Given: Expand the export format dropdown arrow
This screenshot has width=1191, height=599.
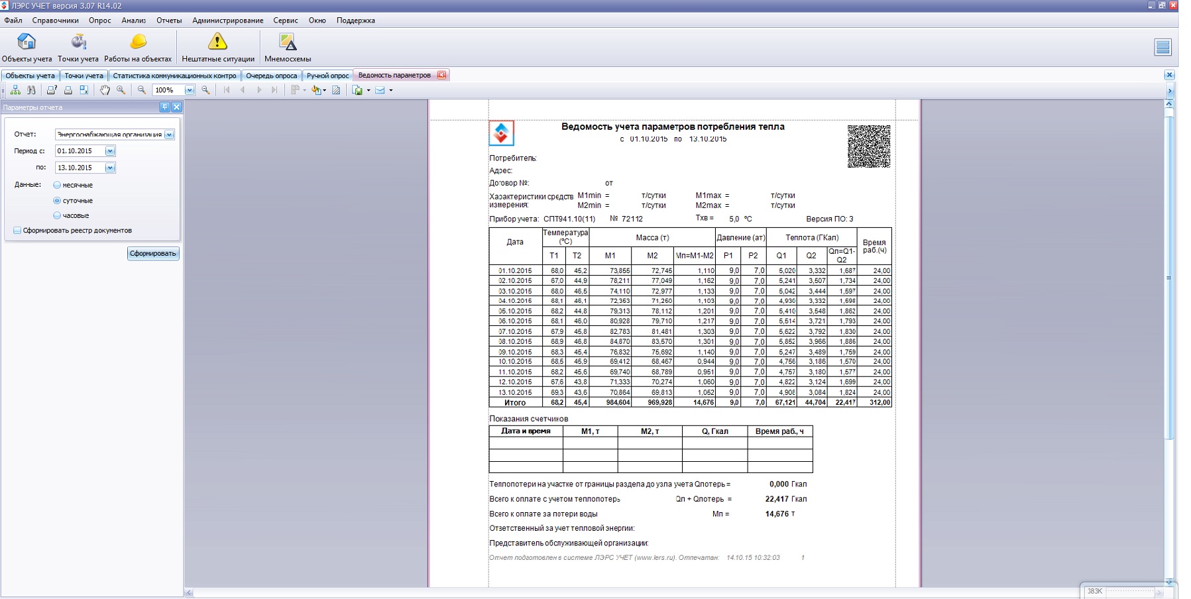Looking at the screenshot, I should coord(368,90).
